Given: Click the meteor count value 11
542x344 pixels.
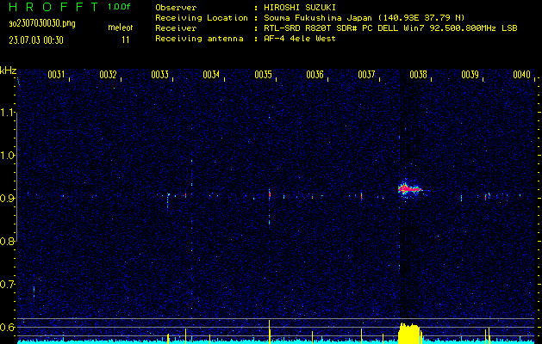Looking at the screenshot, I should [126, 40].
